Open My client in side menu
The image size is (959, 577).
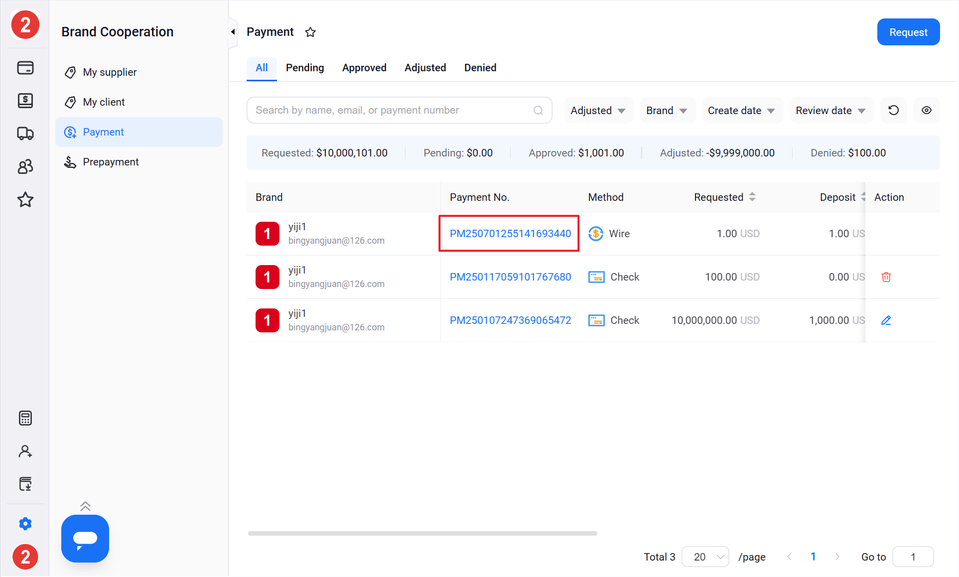[139, 102]
